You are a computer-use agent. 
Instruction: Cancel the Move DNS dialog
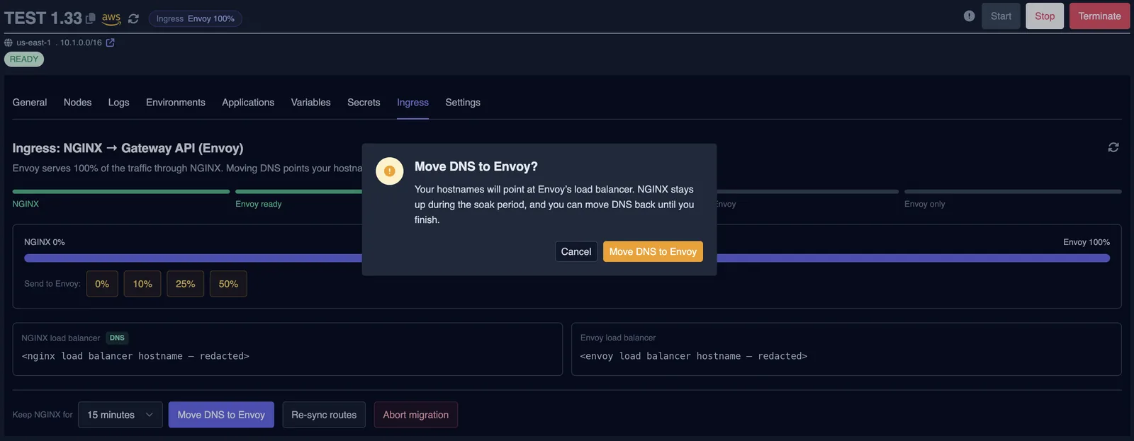[576, 251]
